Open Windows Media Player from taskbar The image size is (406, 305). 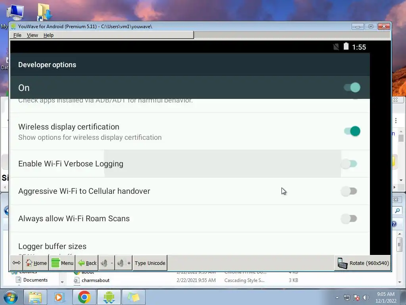click(x=59, y=297)
